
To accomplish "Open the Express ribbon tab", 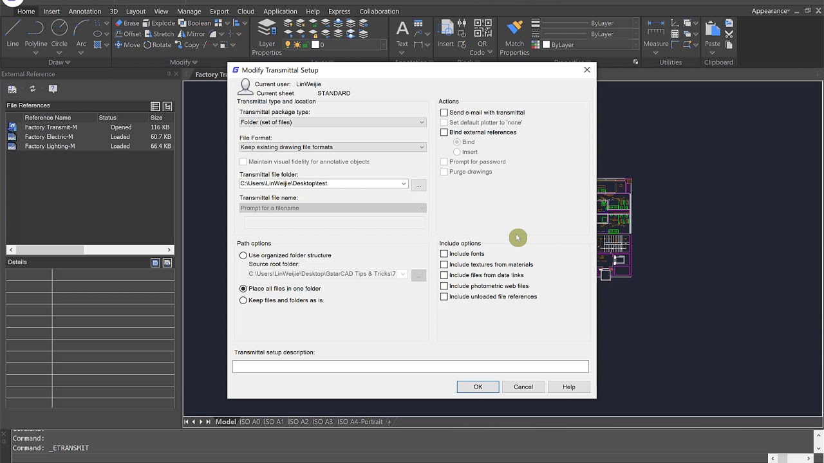I will coord(339,11).
